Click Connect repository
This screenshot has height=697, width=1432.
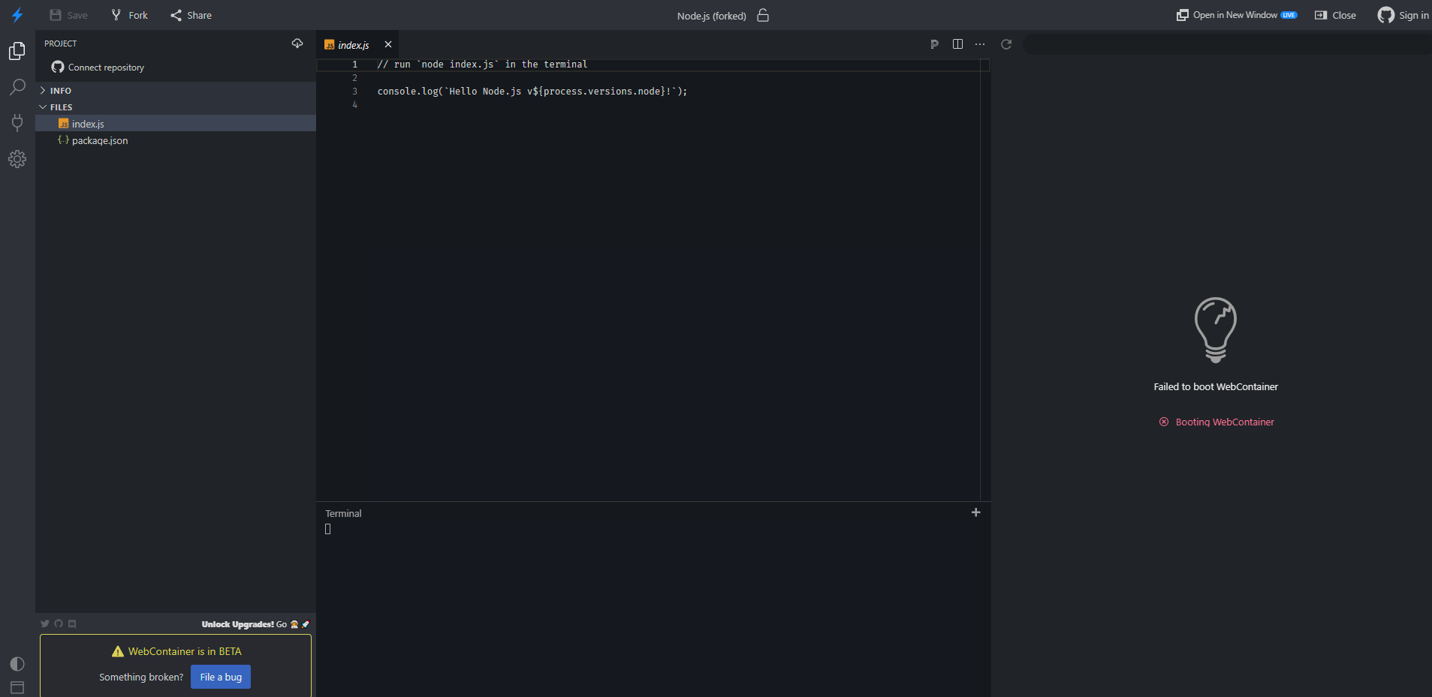tap(104, 67)
